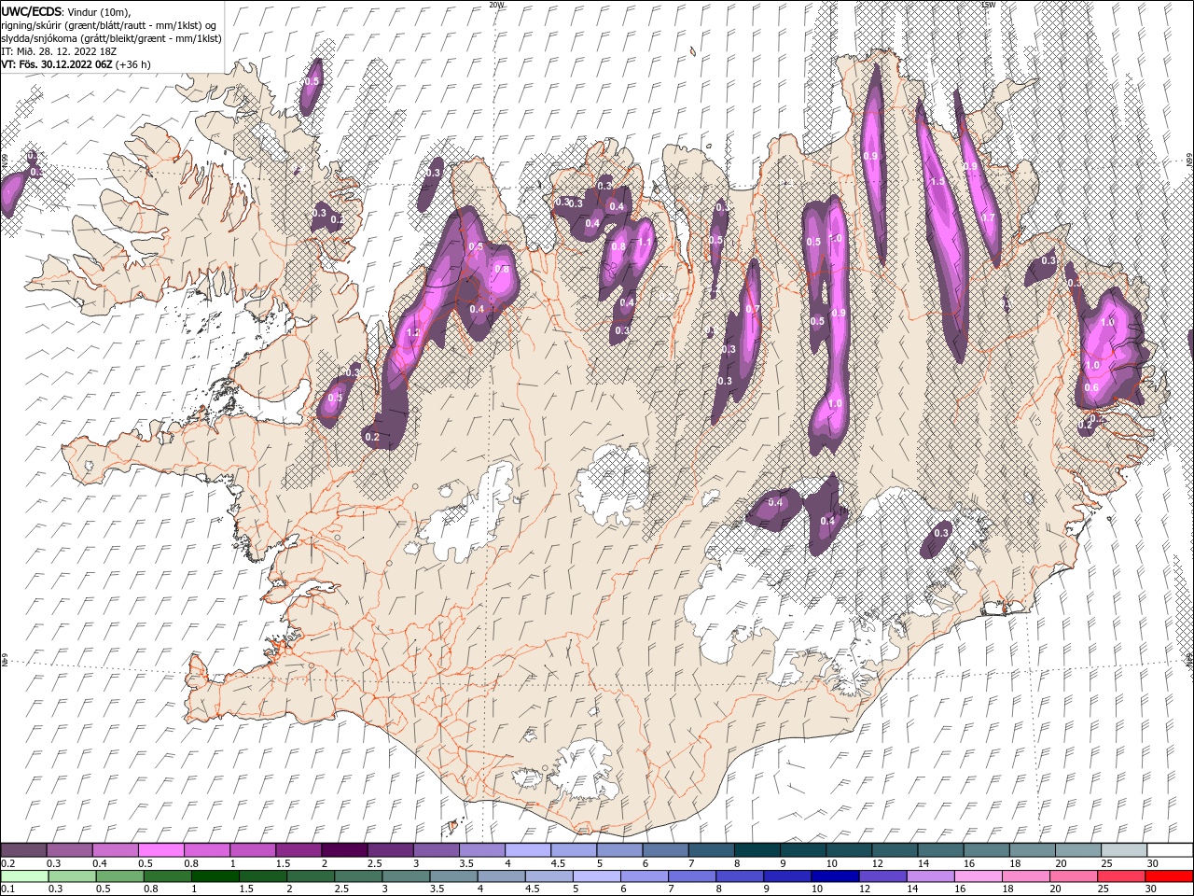Screen dimensions: 1194x896
Task: Click the '12' label under the lower legend row
Action: click(x=865, y=889)
